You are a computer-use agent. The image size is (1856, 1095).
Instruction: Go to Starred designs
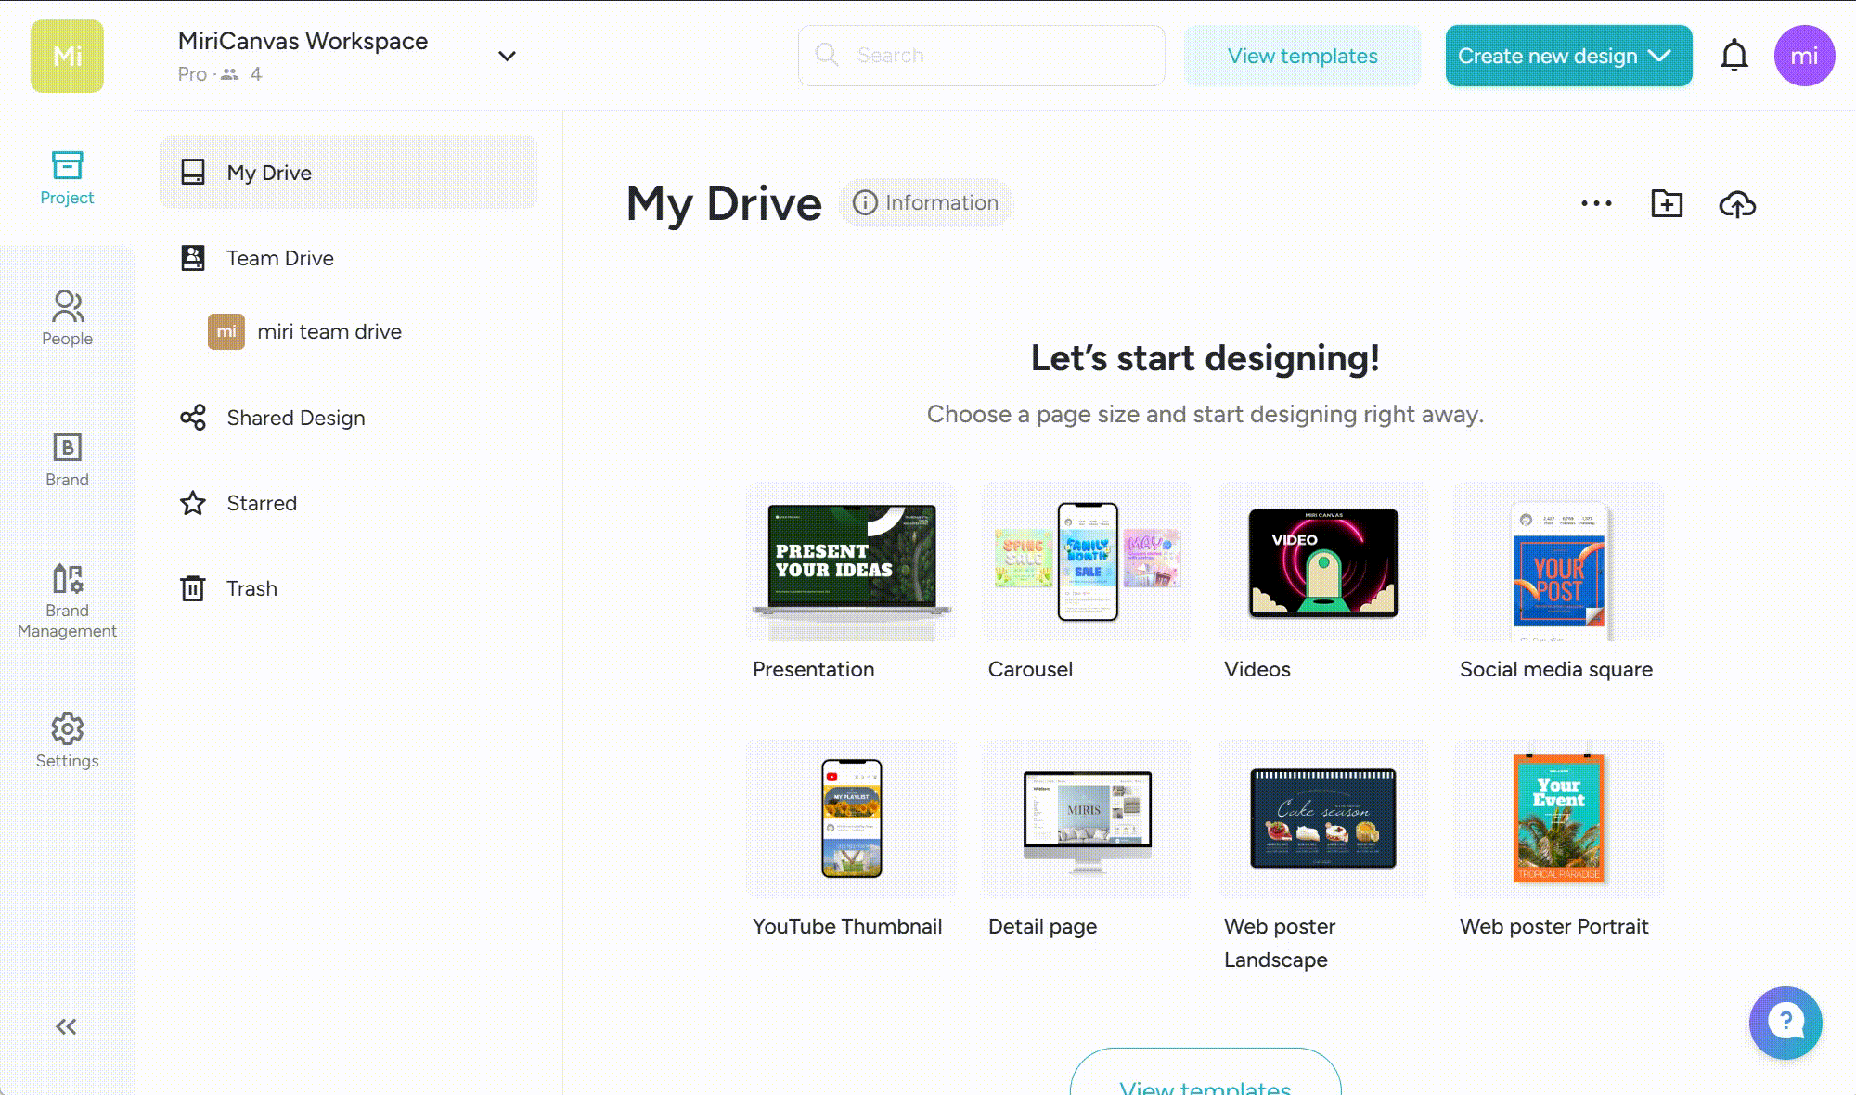(262, 503)
